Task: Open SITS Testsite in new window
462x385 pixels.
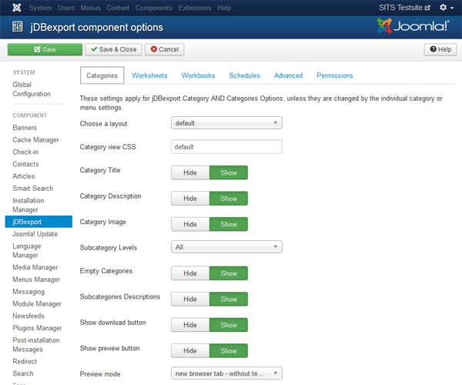Action: tap(405, 8)
